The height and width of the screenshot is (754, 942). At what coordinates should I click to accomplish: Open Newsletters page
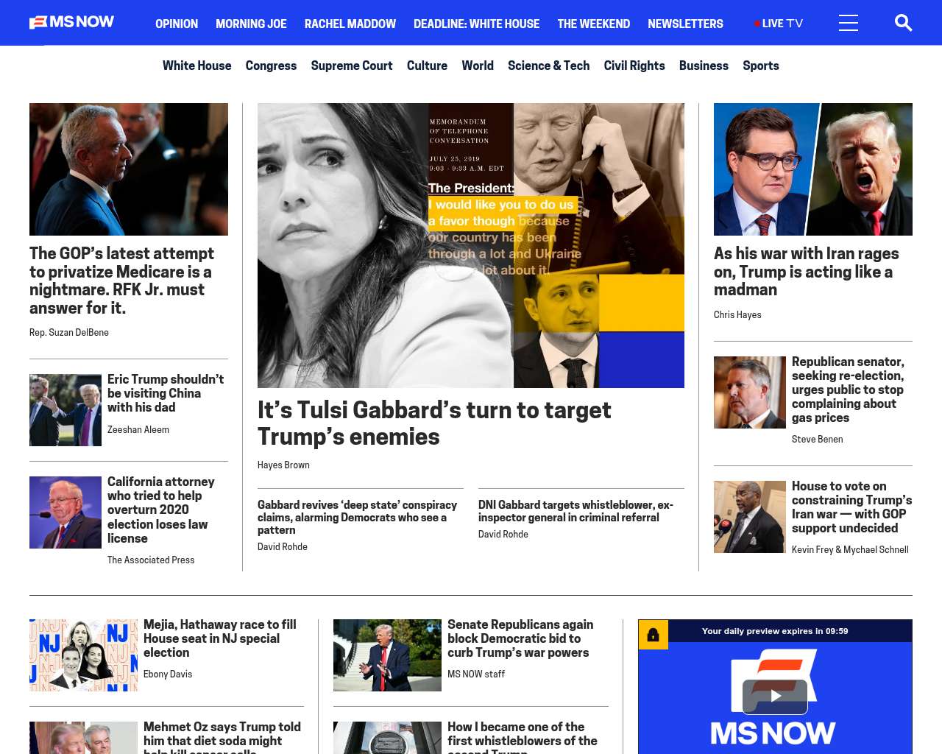click(x=685, y=24)
